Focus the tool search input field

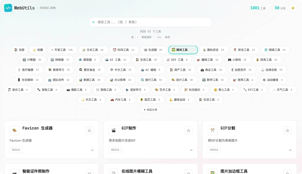pos(150,22)
